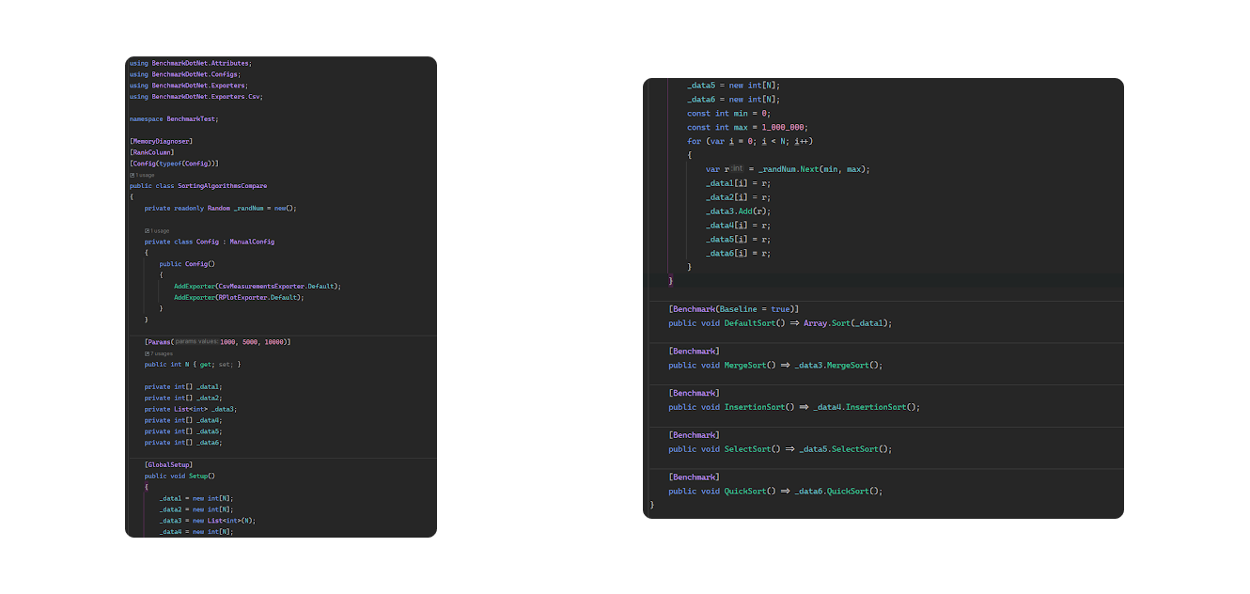Click the DefaultSort method name

click(x=748, y=323)
